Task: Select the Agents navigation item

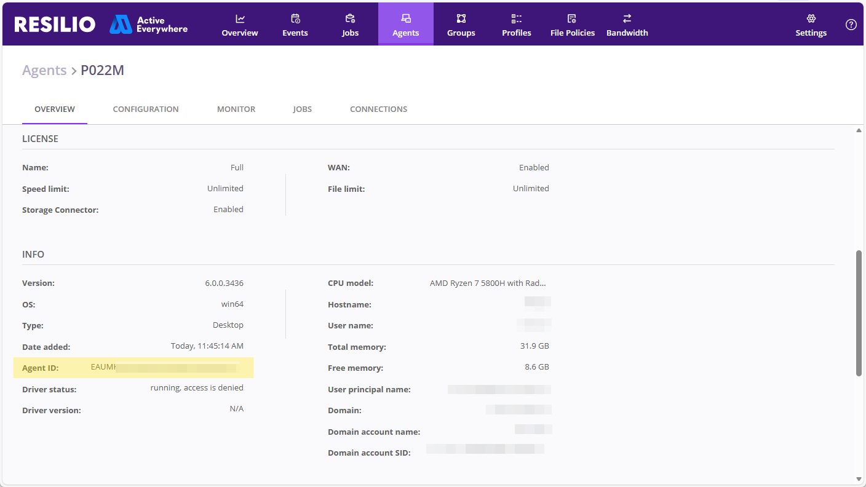Action: pyautogui.click(x=406, y=25)
